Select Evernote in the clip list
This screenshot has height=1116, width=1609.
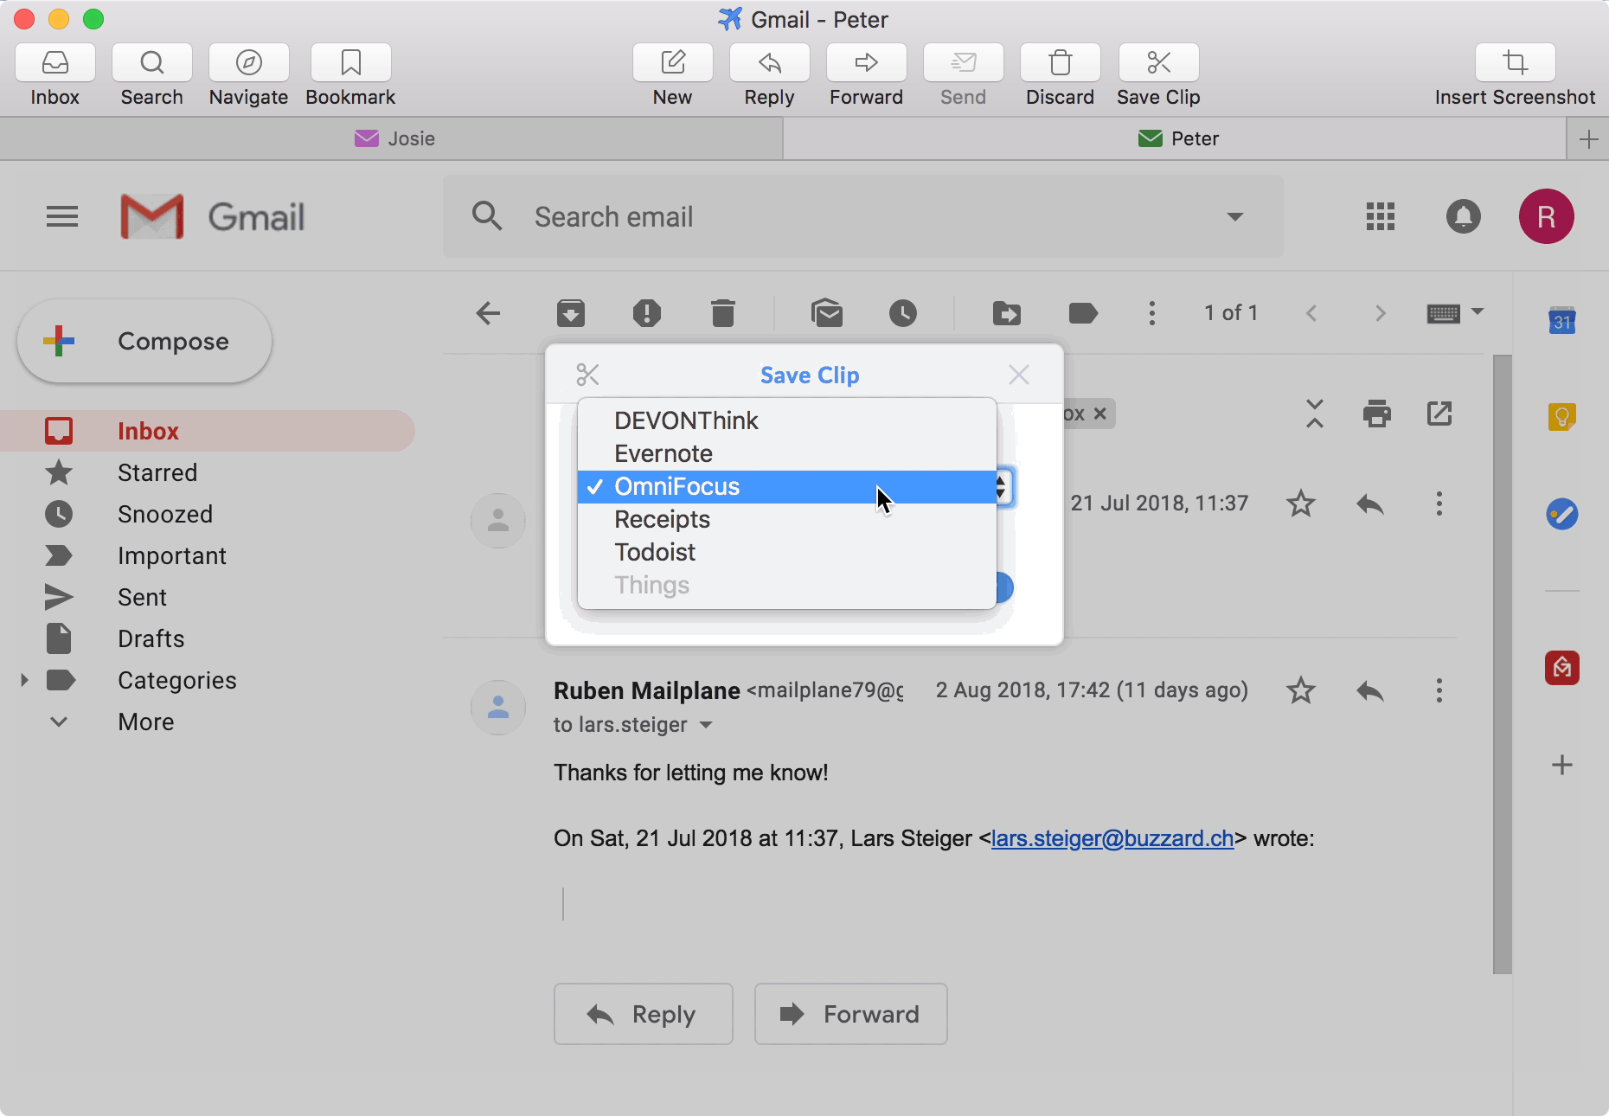click(787, 453)
